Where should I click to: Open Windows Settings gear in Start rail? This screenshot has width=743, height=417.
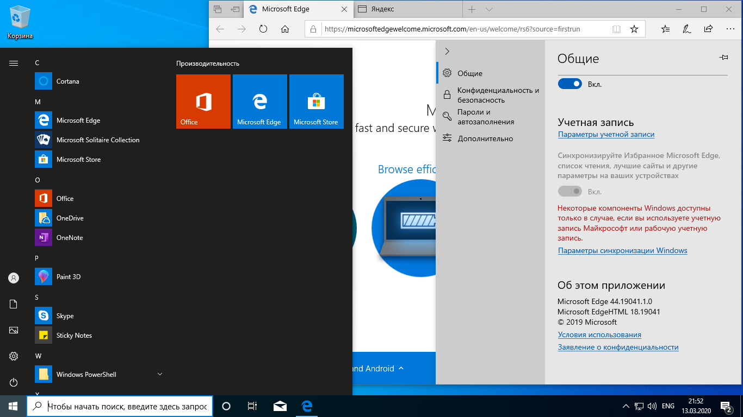[14, 356]
